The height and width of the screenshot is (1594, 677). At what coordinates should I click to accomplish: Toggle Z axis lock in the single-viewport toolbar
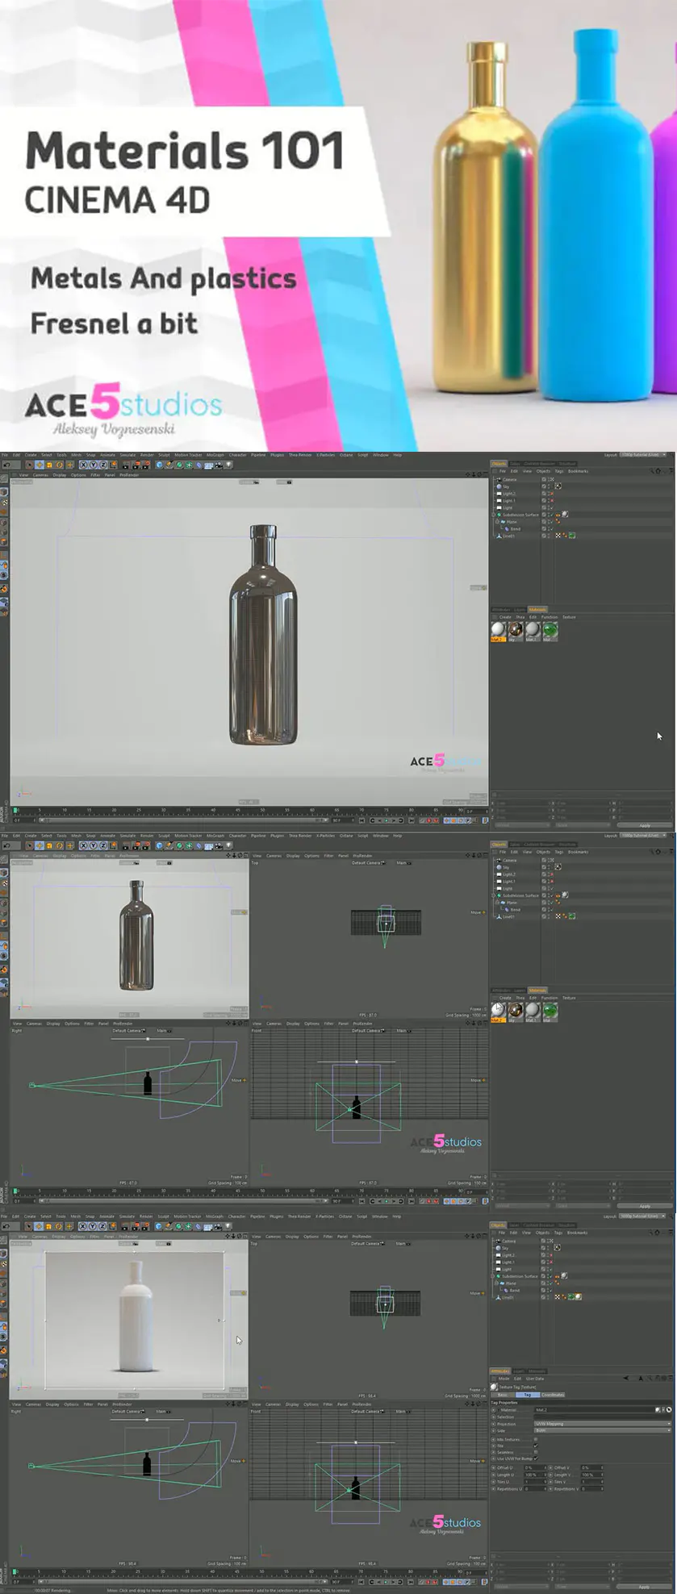click(x=102, y=465)
